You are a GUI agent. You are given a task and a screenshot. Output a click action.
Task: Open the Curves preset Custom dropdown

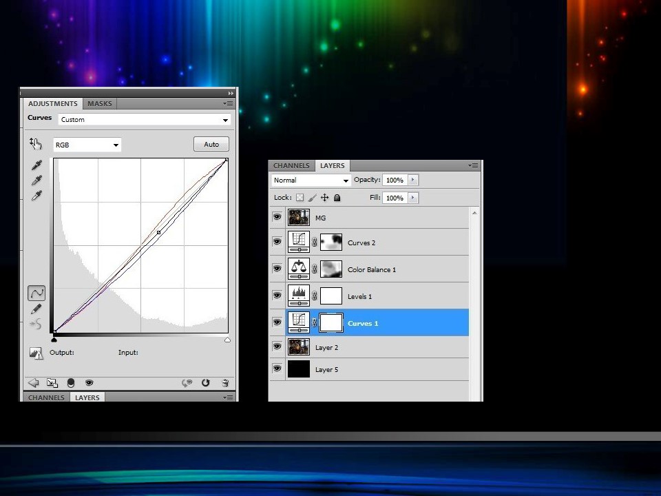click(x=145, y=120)
